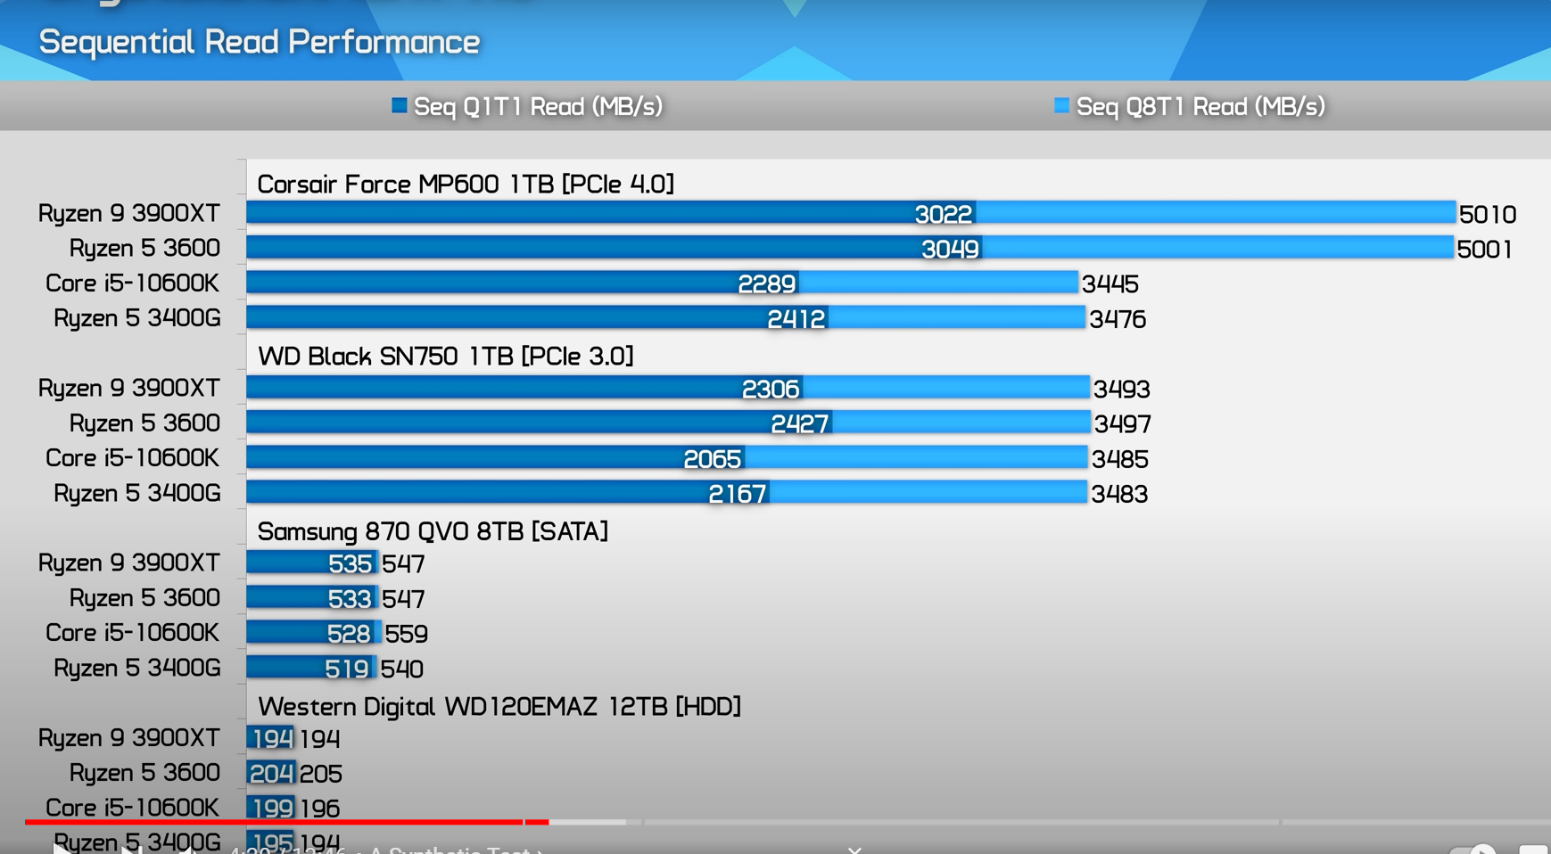
Task: Click the 3049 value in the Corsair bar
Action: click(x=950, y=249)
